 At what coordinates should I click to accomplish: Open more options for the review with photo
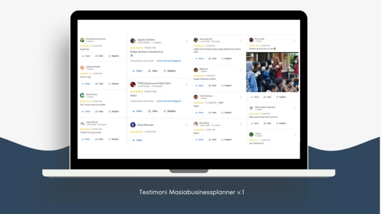pyautogui.click(x=295, y=40)
